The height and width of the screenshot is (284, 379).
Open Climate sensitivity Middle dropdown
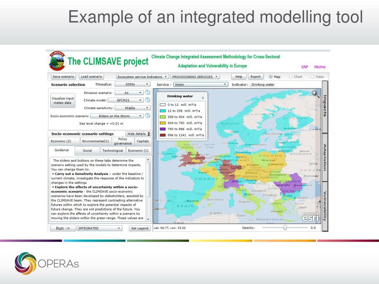click(x=133, y=108)
